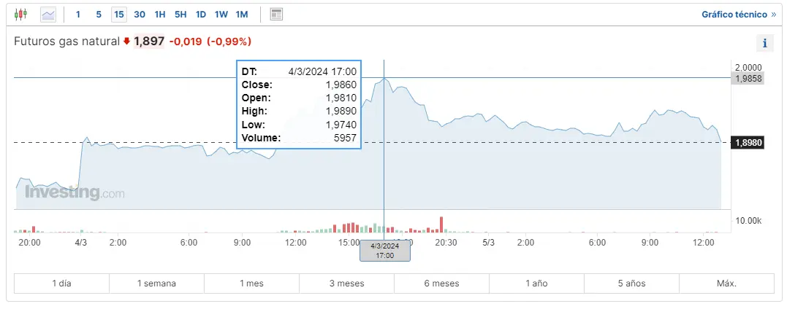Switch to 1H interval

pos(160,14)
